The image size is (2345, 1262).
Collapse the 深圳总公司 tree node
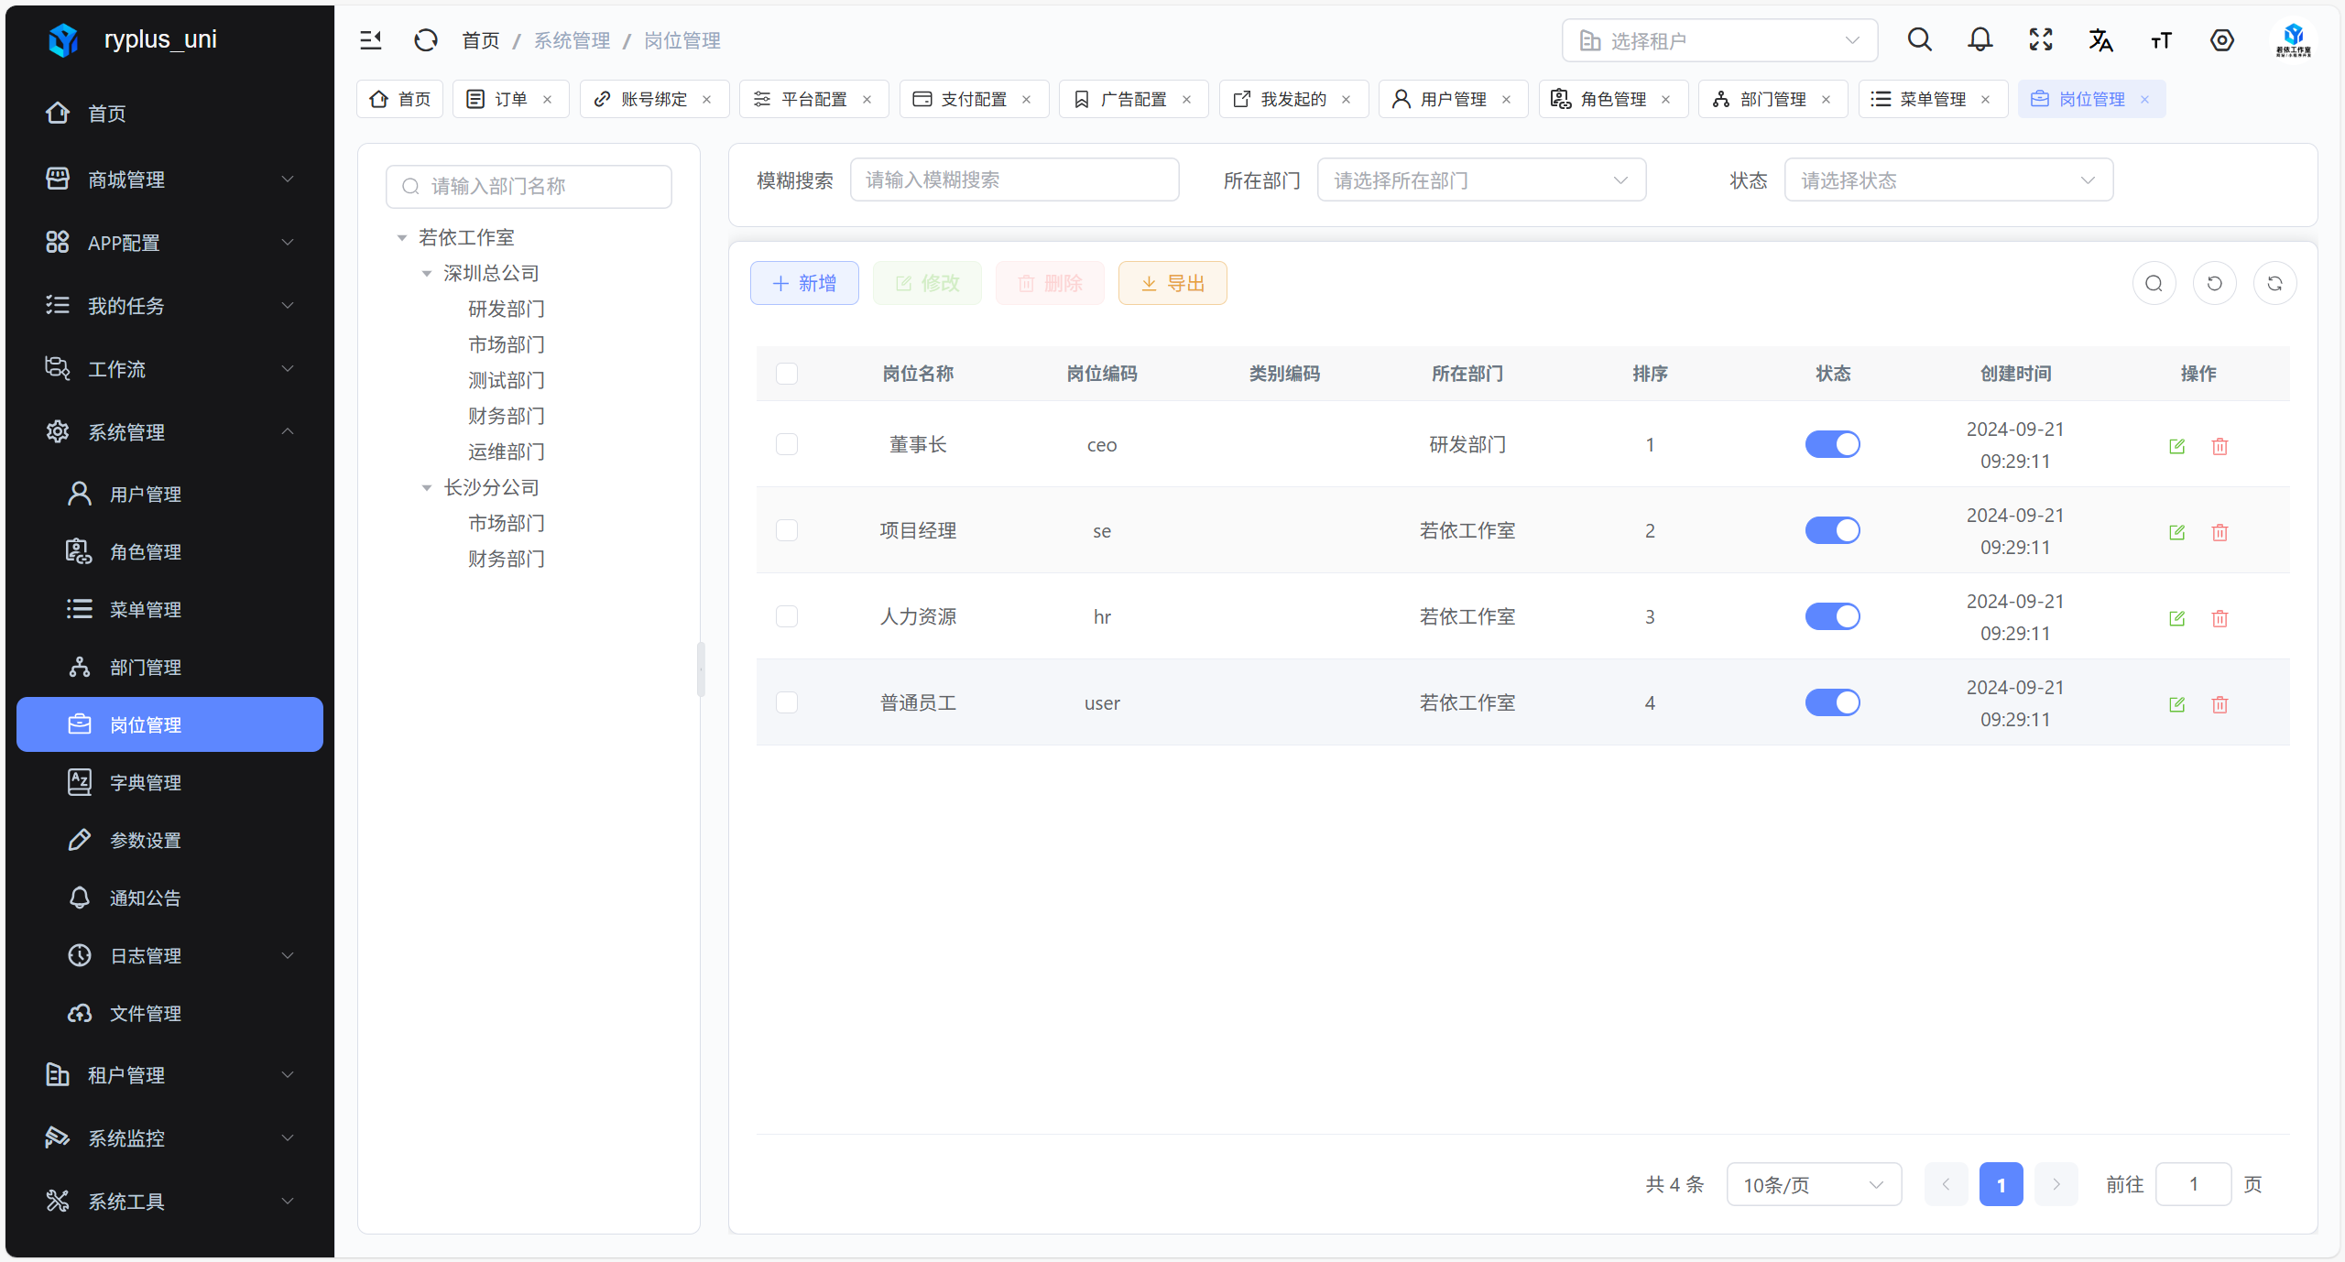[x=427, y=274]
